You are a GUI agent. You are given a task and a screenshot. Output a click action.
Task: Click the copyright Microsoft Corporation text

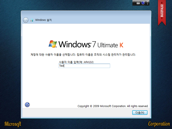(x=113, y=106)
